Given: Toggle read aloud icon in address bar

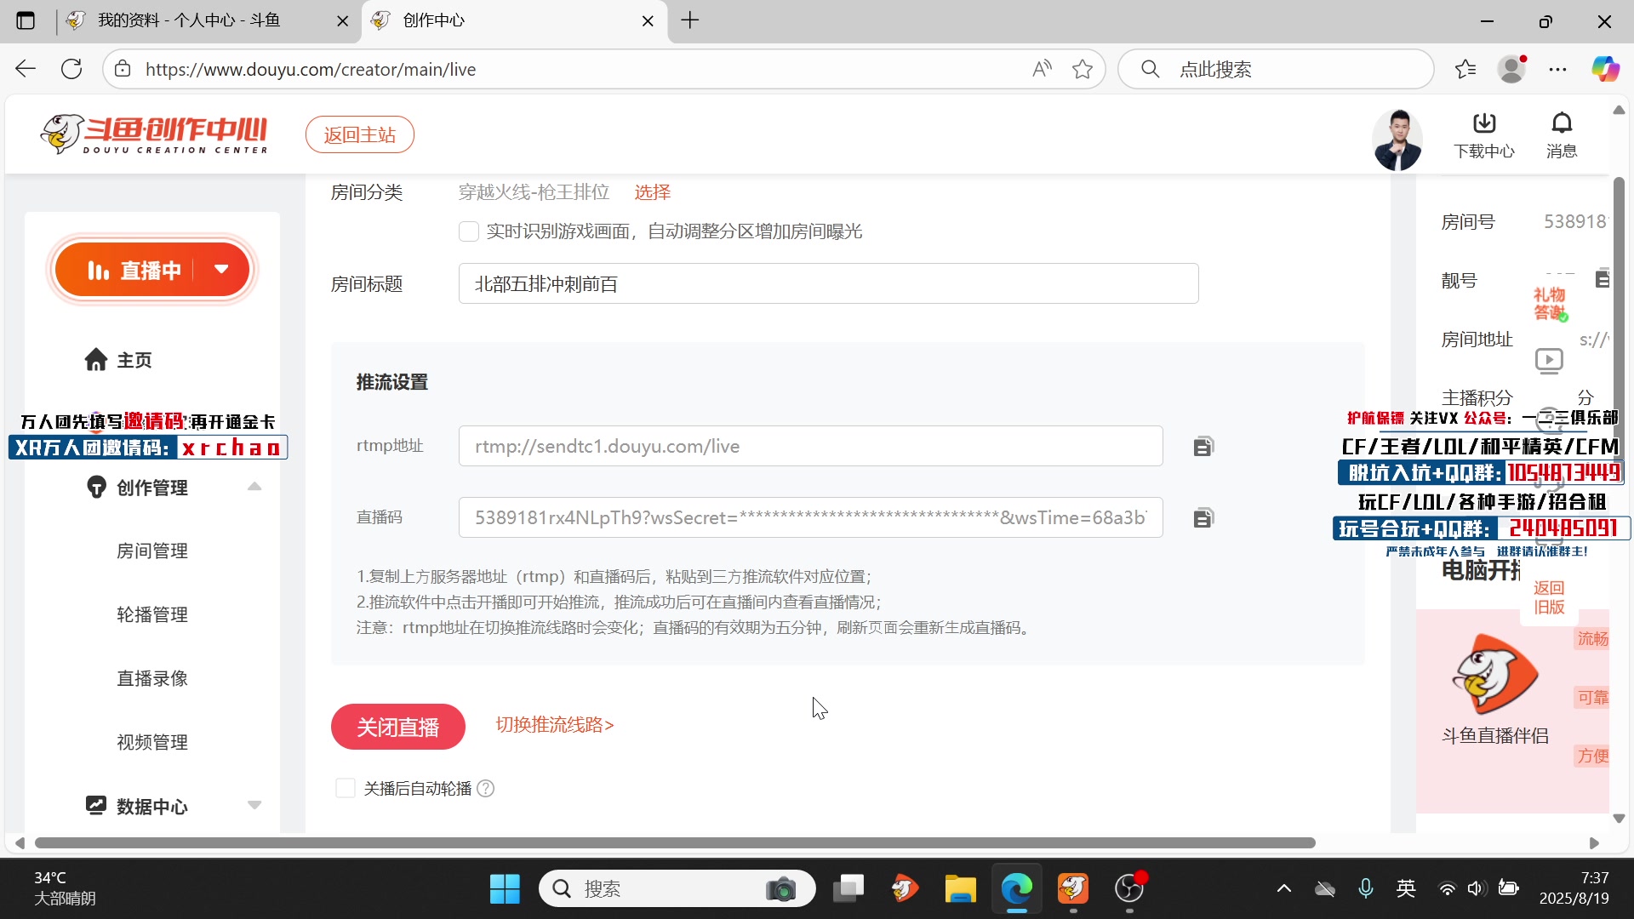Looking at the screenshot, I should [1042, 69].
